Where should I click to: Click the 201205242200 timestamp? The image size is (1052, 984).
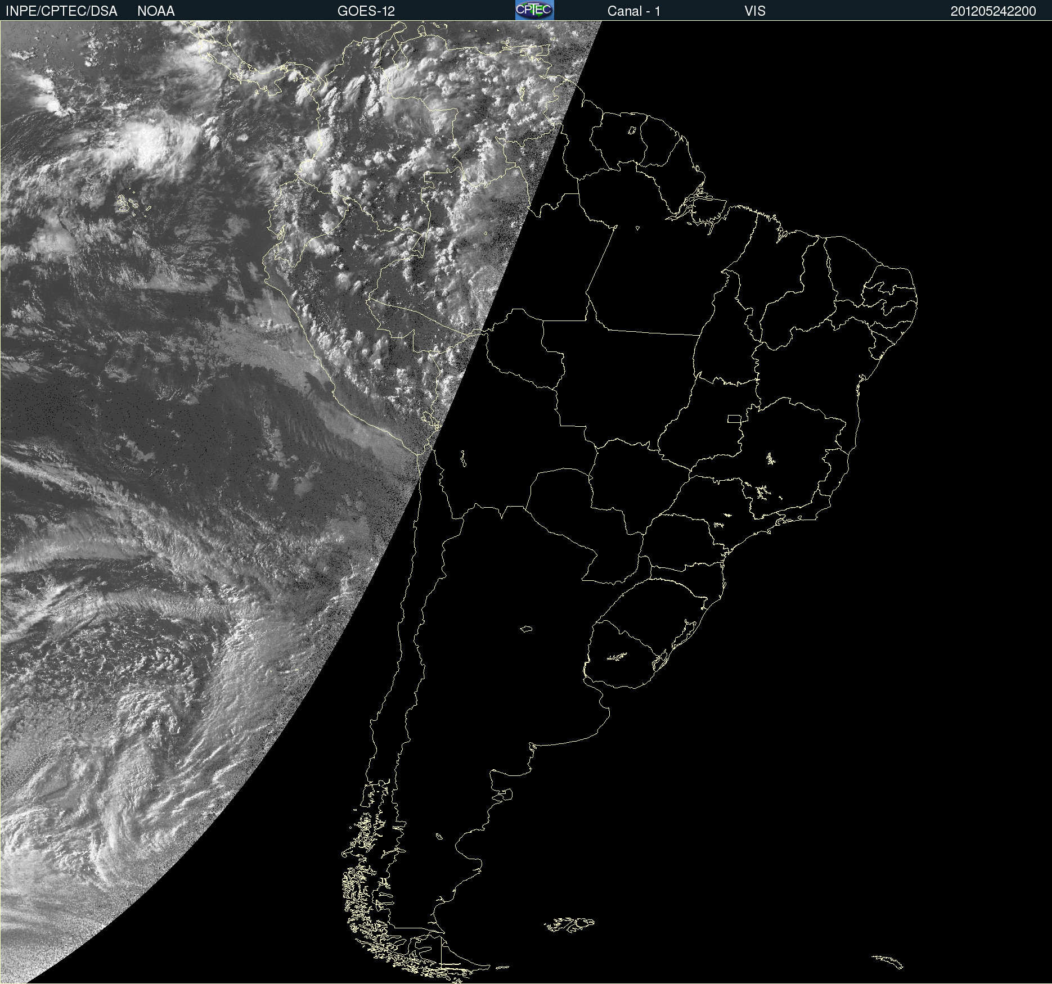click(993, 11)
